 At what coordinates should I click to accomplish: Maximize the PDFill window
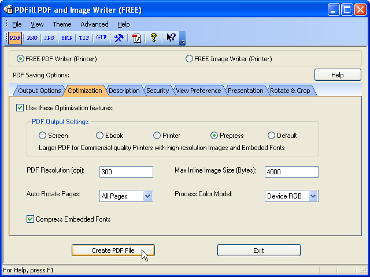347,10
